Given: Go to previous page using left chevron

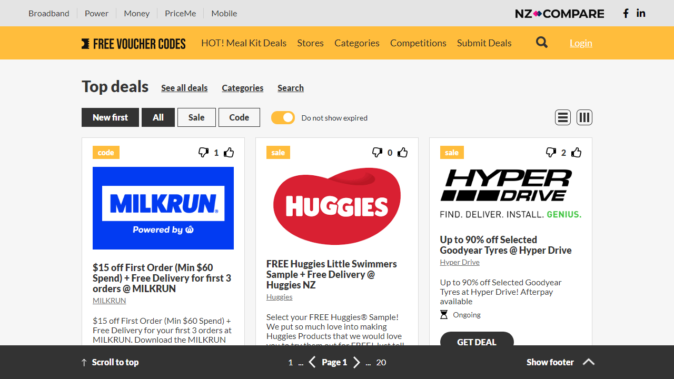Looking at the screenshot, I should pyautogui.click(x=312, y=362).
